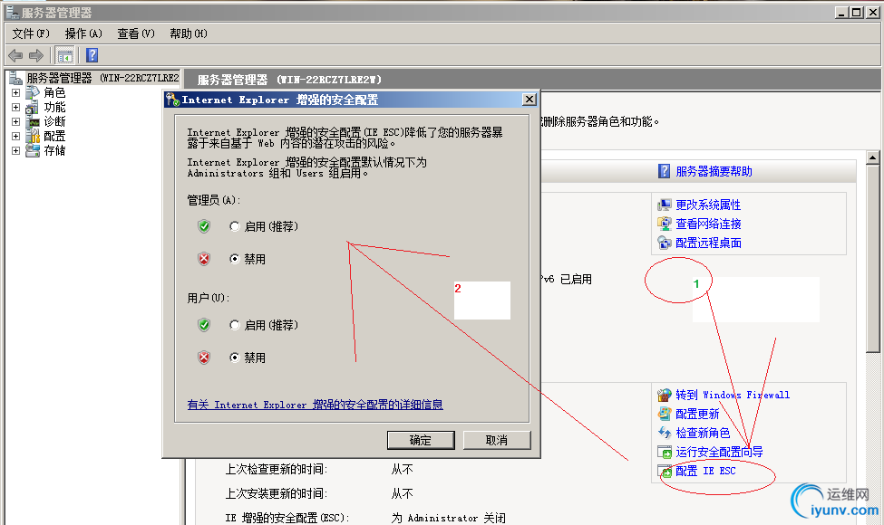Select 禁用 under 管理员
Image resolution: width=884 pixels, height=525 pixels.
coord(235,259)
